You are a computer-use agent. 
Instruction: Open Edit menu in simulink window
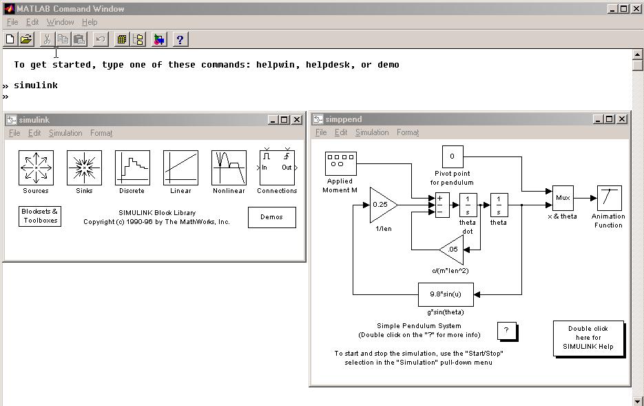point(34,133)
